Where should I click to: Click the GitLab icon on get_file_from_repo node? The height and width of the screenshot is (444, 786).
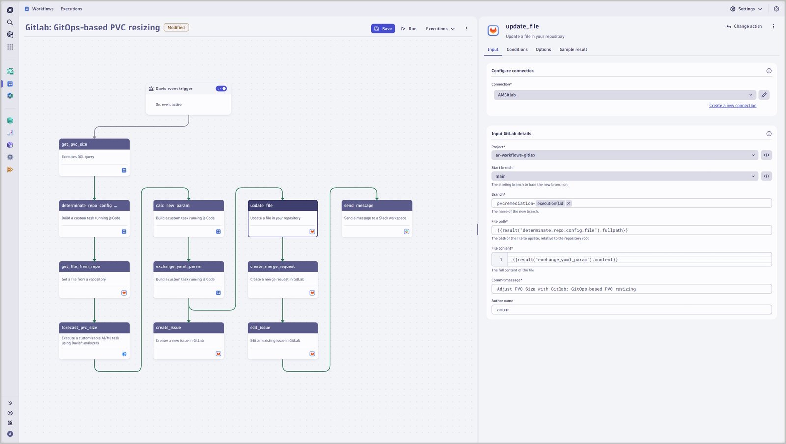[x=124, y=293]
